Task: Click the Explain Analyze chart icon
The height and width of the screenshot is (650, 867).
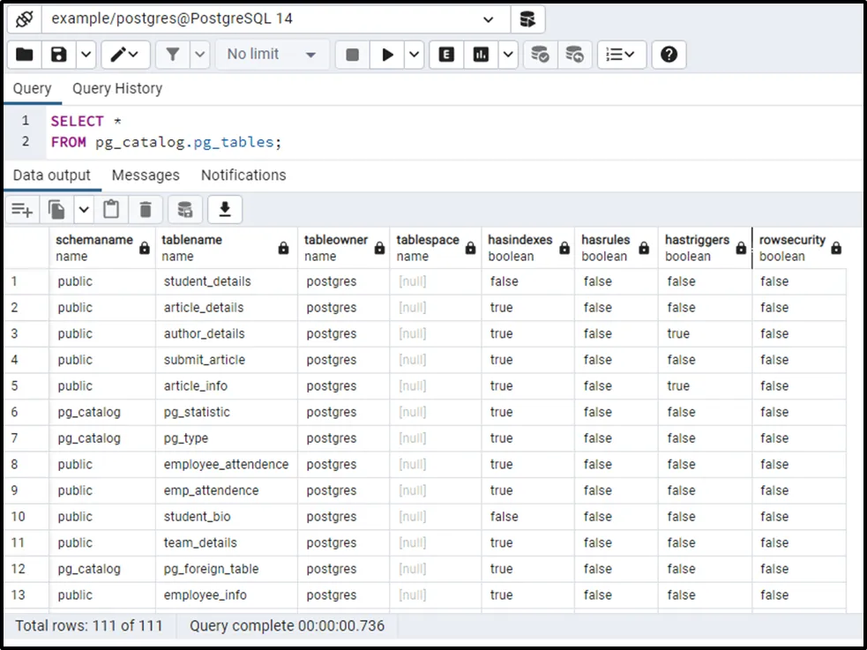Action: point(481,55)
